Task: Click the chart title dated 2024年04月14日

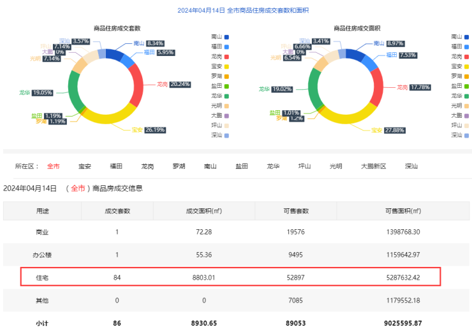Action: click(237, 10)
